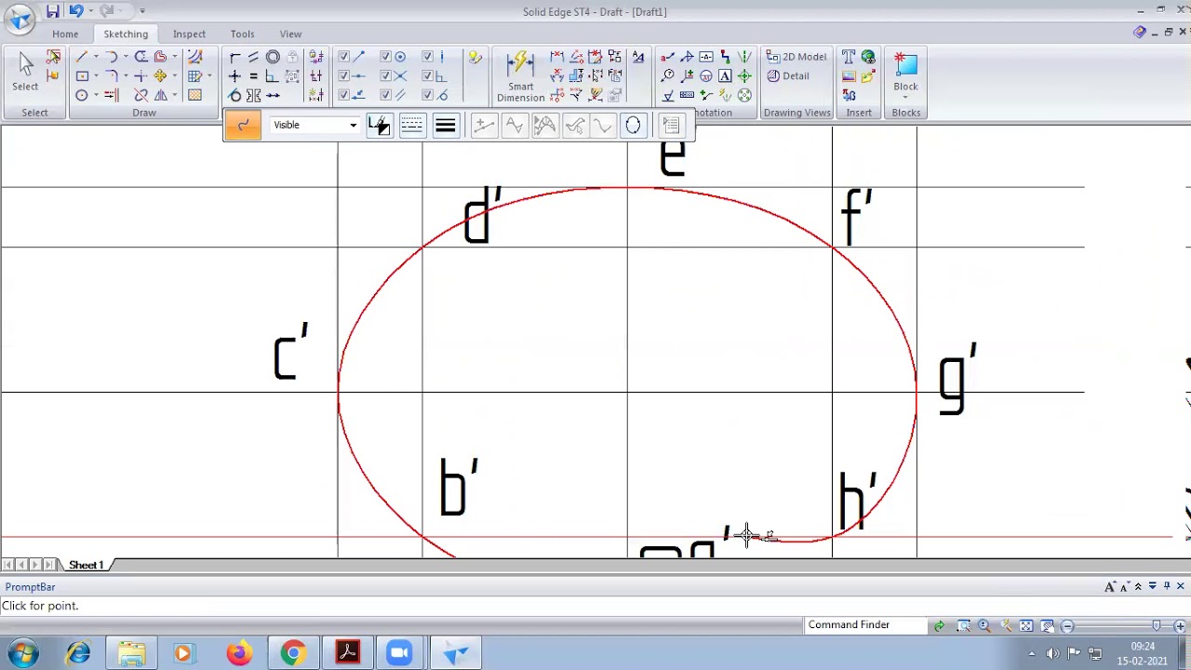The width and height of the screenshot is (1191, 670).
Task: Increase PromptBar font size icon
Action: [x=1110, y=586]
